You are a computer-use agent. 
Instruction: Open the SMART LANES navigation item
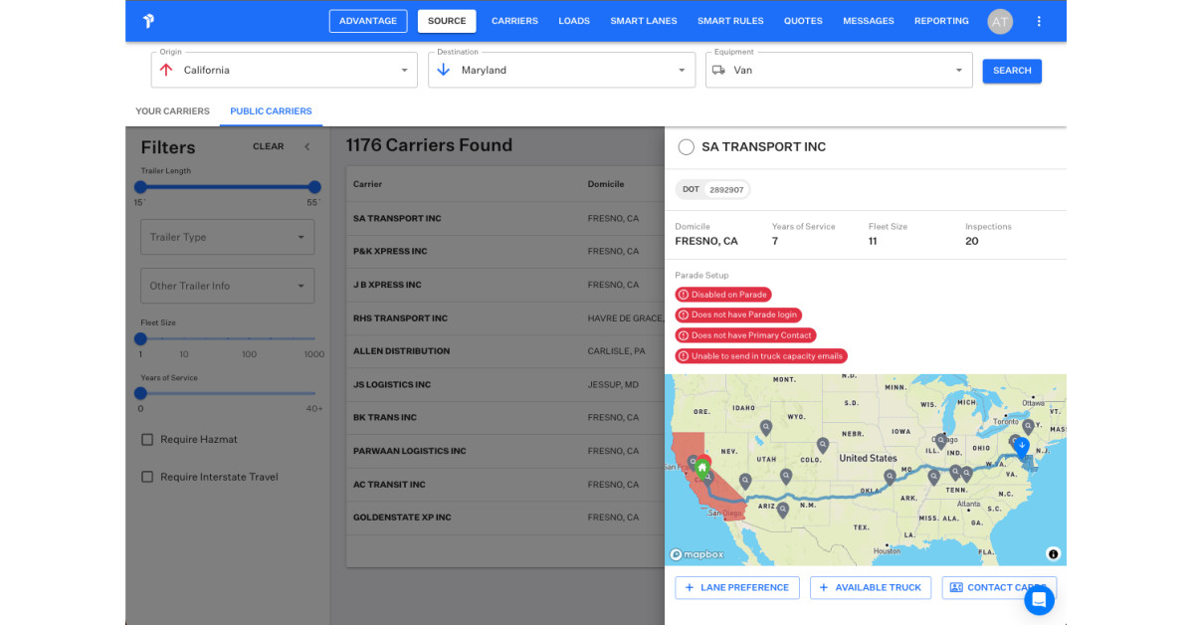[x=643, y=21]
